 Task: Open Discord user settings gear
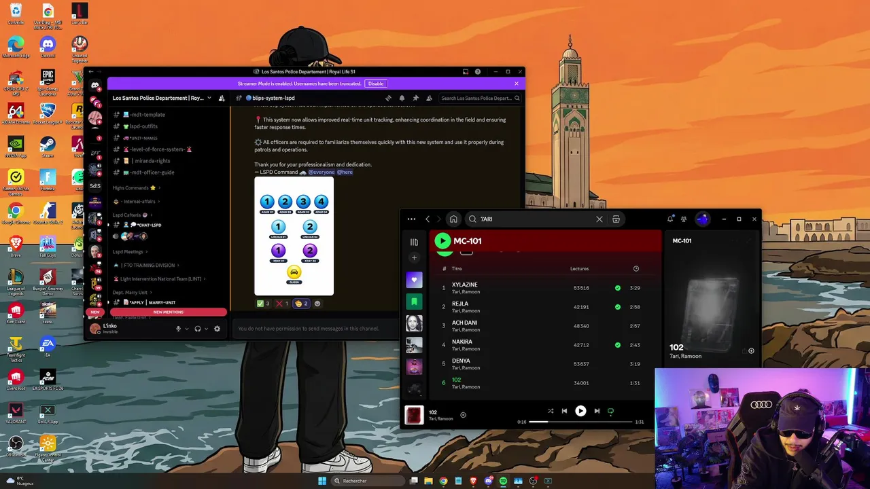[x=217, y=329]
